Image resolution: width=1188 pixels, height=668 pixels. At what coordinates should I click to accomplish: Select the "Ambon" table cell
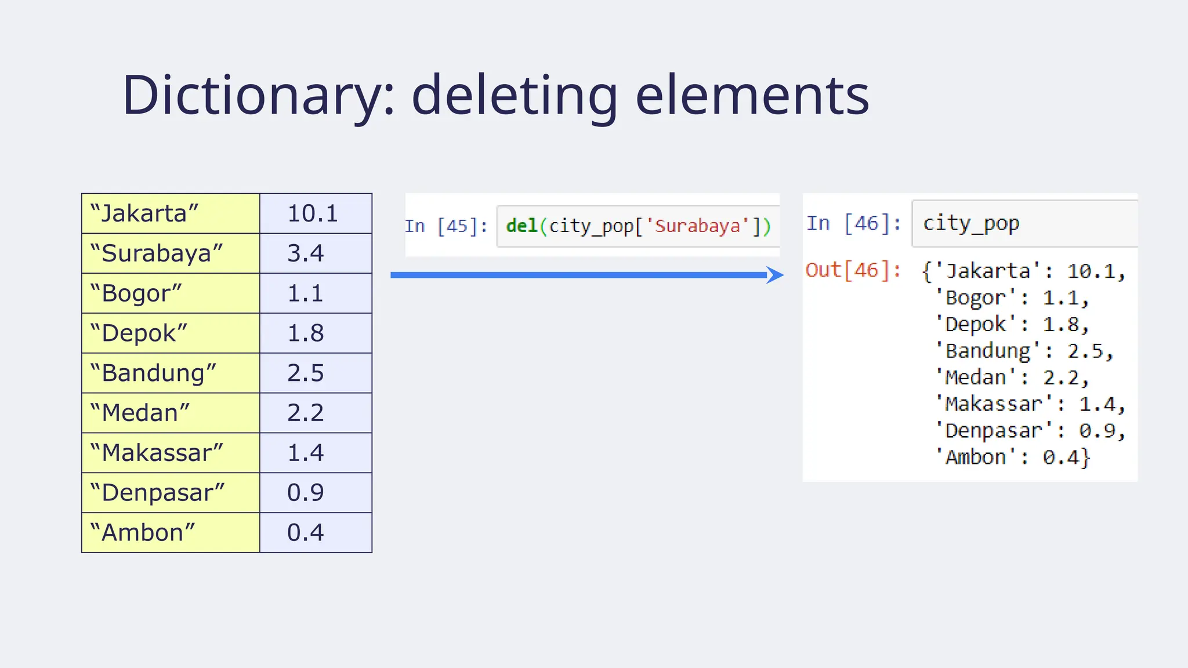click(171, 532)
